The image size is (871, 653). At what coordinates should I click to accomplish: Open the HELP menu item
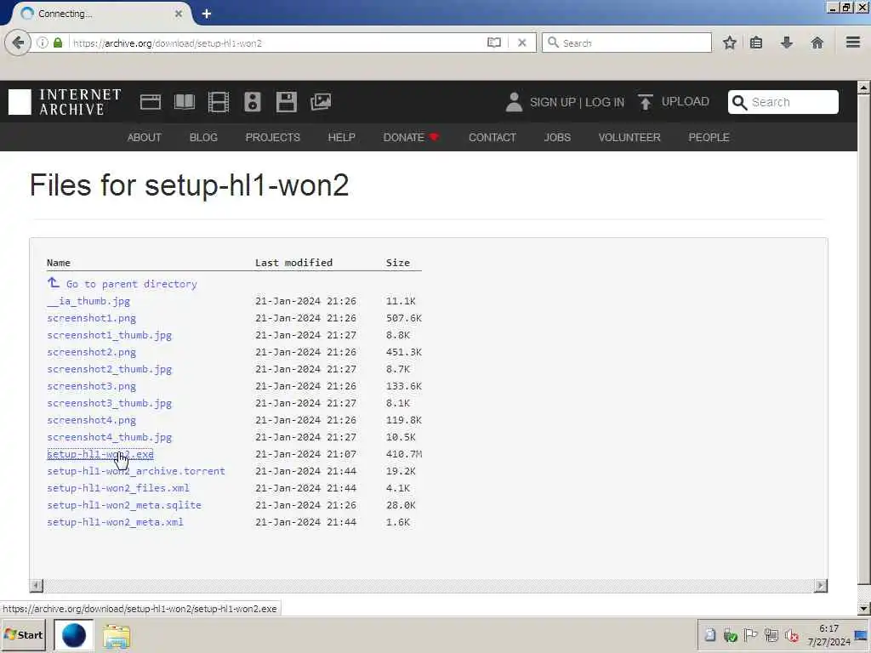341,137
